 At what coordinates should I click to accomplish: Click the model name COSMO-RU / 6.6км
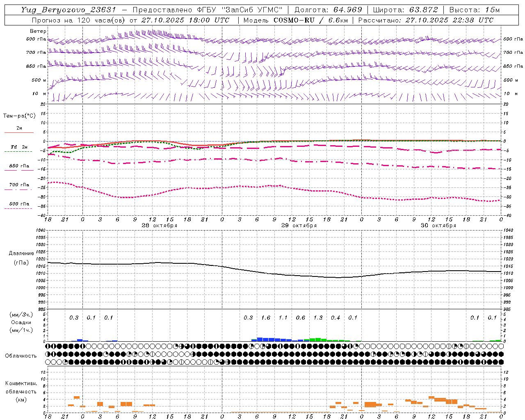(311, 20)
